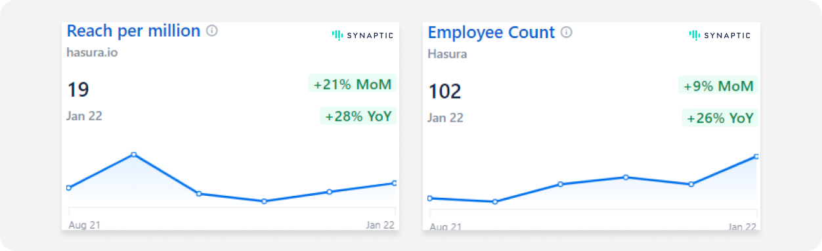This screenshot has width=822, height=251.
Task: Click Jan 22 axis label in Reach chart
Action: click(380, 225)
